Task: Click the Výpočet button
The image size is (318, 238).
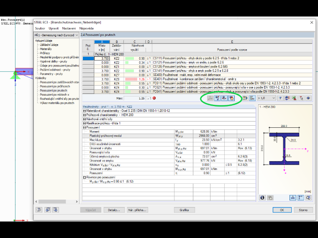Action: (91, 210)
